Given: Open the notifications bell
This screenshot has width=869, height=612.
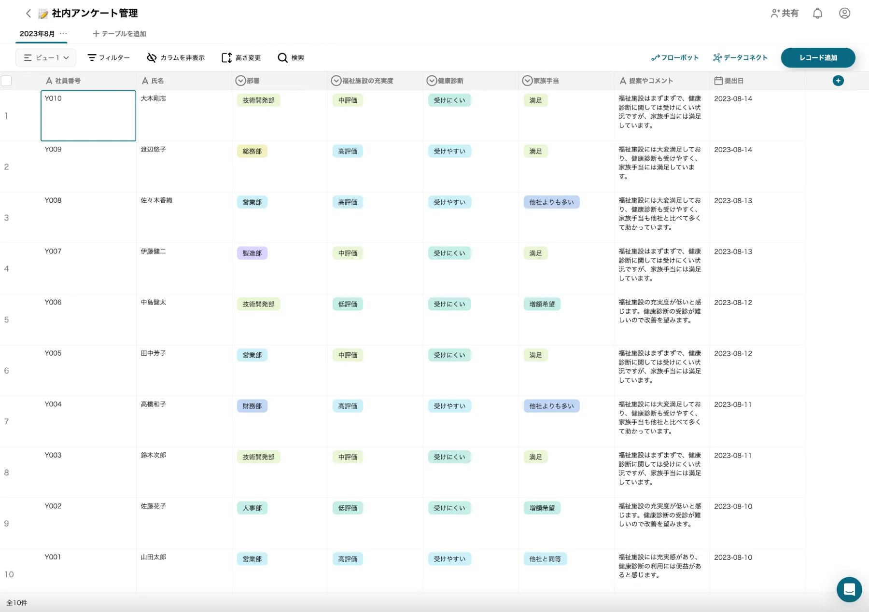Looking at the screenshot, I should (817, 14).
